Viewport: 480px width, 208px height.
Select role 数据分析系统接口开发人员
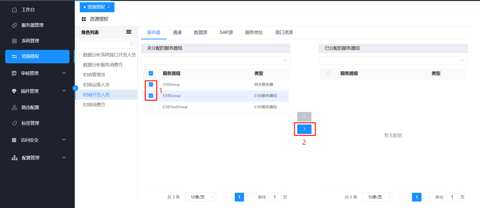point(109,55)
